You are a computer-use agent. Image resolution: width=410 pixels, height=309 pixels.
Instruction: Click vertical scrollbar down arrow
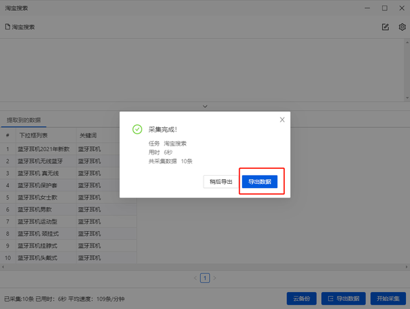click(407, 98)
